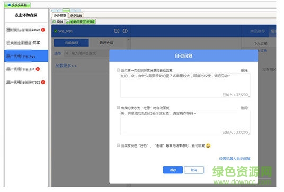Click the 刷新 refresh button
The image size is (284, 192).
tap(58, 22)
